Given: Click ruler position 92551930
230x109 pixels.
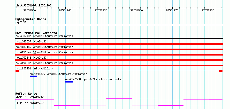Looking at the screenshot, I should tap(29, 10).
